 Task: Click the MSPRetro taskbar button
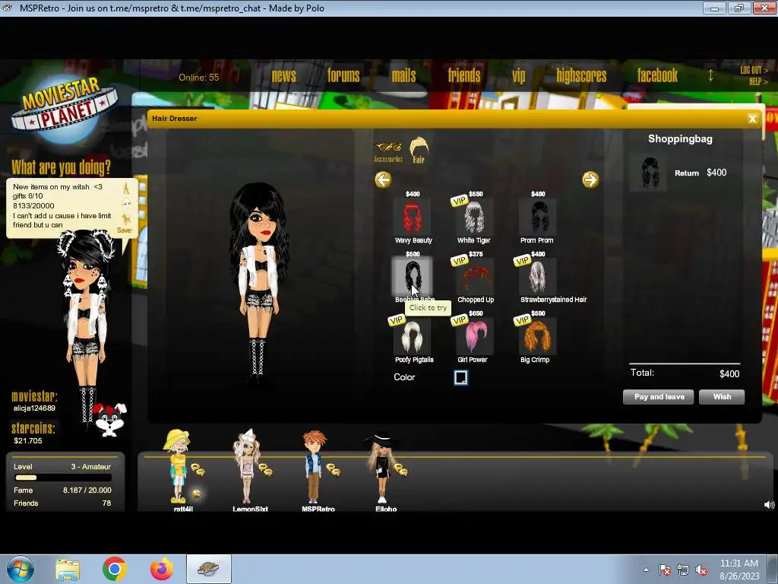tap(209, 569)
